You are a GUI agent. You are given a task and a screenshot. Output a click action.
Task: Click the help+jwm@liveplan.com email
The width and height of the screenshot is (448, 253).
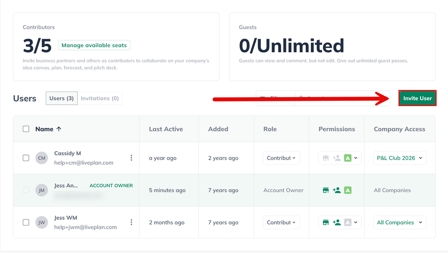pos(85,227)
